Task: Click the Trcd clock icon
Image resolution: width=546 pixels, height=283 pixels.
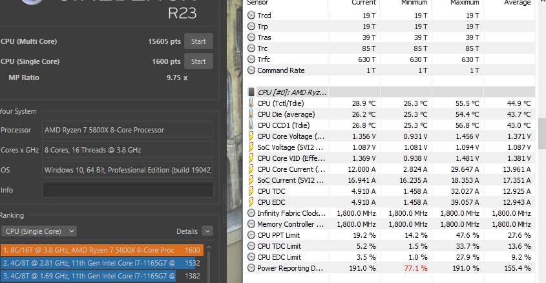Action: pyautogui.click(x=251, y=16)
